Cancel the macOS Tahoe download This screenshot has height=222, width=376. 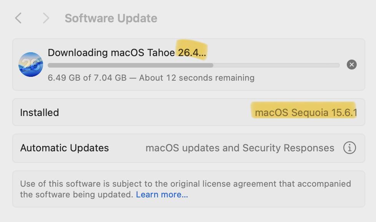[351, 65]
